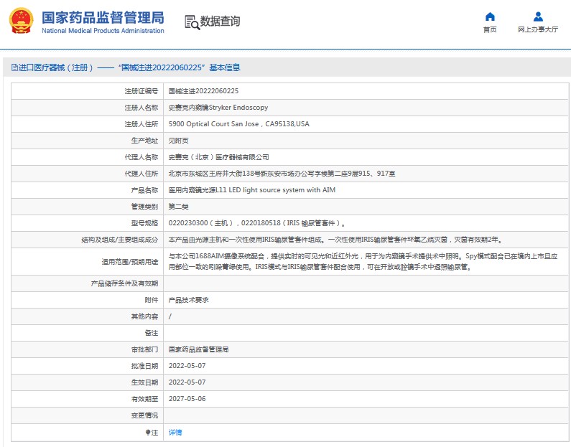Click the 生效日期 label
This screenshot has height=447, width=571.
tap(144, 382)
